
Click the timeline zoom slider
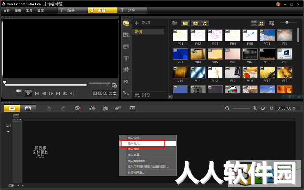pyautogui.click(x=241, y=108)
